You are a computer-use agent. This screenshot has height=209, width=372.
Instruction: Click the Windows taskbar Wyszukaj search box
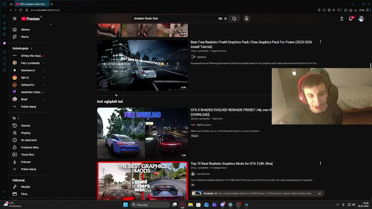[x=150, y=205]
